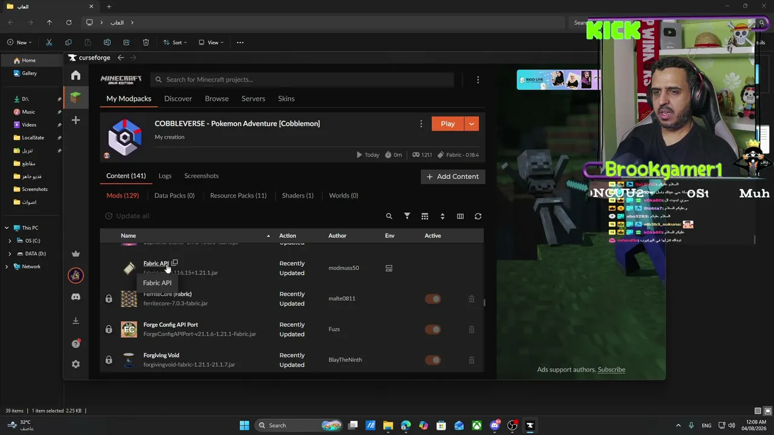Screen dimensions: 774x435
Task: Open the Skins tab
Action: point(286,98)
